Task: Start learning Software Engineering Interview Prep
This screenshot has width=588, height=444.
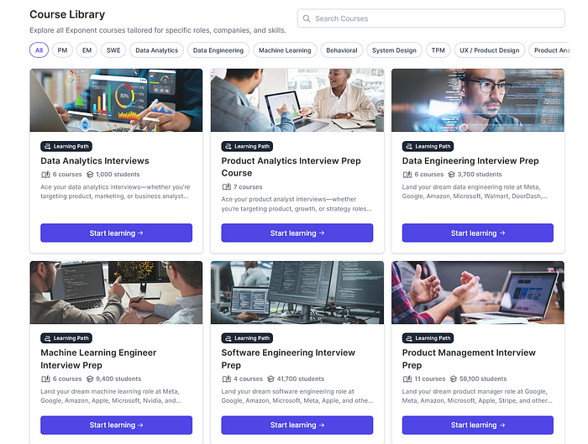Action: pyautogui.click(x=297, y=425)
